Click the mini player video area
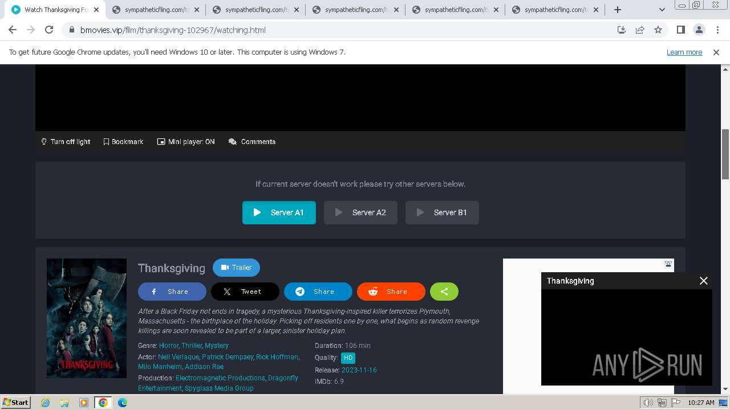This screenshot has height=410, width=730. pyautogui.click(x=627, y=337)
